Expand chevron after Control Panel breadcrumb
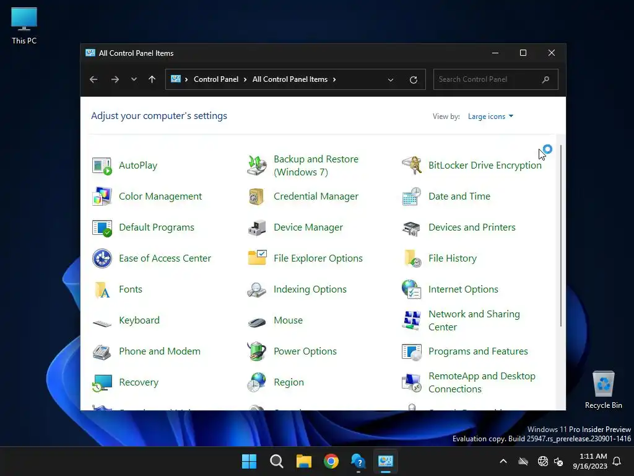The image size is (634, 476). click(x=245, y=79)
